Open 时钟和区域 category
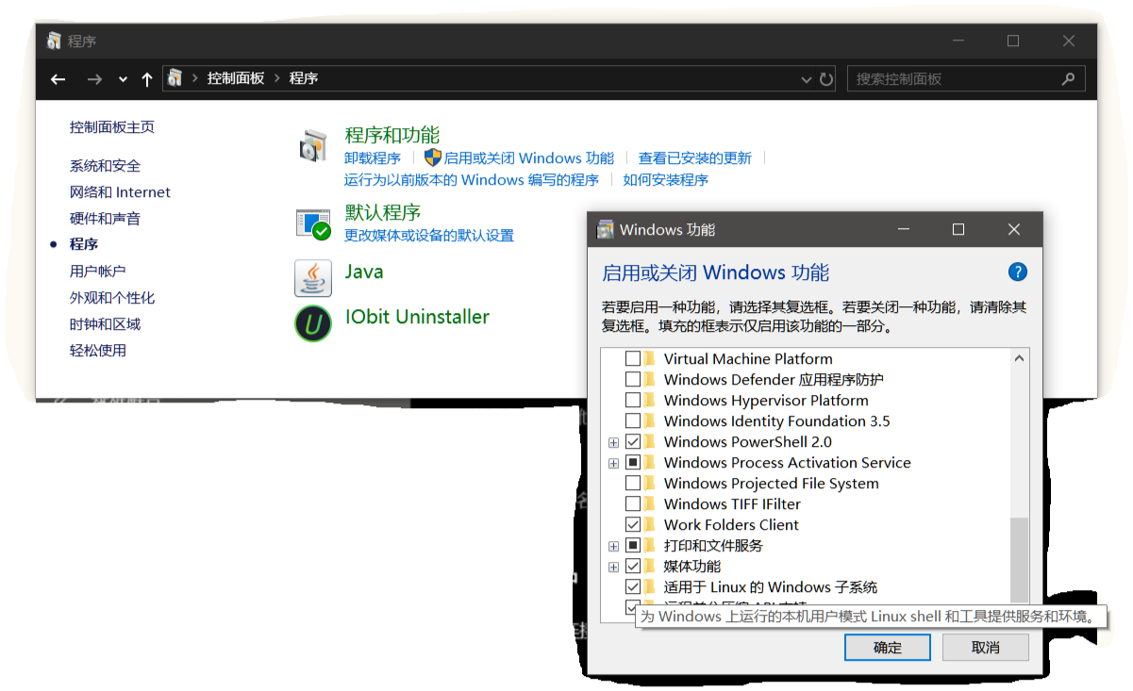Viewport: 1133px width, 691px height. point(105,324)
